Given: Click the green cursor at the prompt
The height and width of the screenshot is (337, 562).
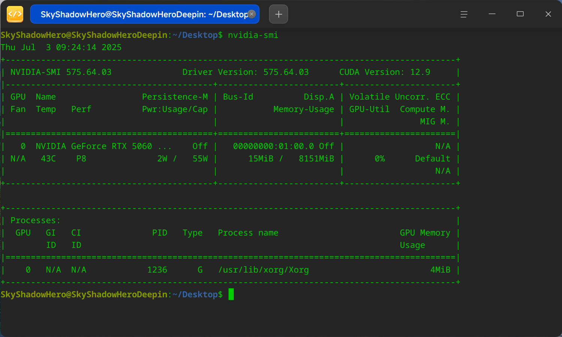Looking at the screenshot, I should coord(231,294).
